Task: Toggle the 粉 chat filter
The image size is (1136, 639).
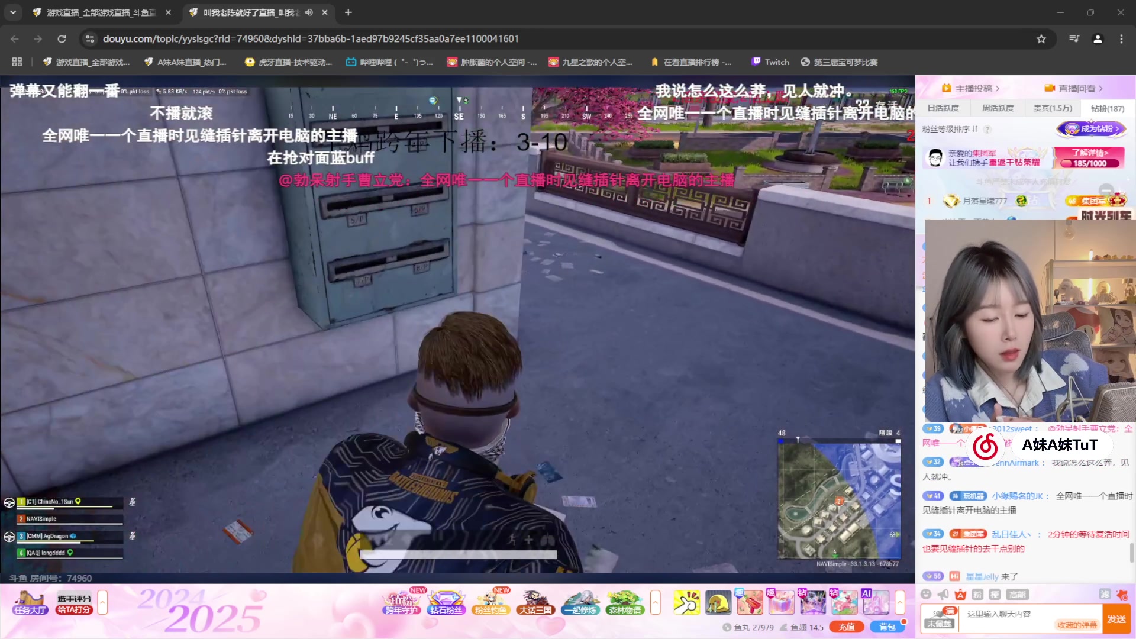Action: point(977,593)
